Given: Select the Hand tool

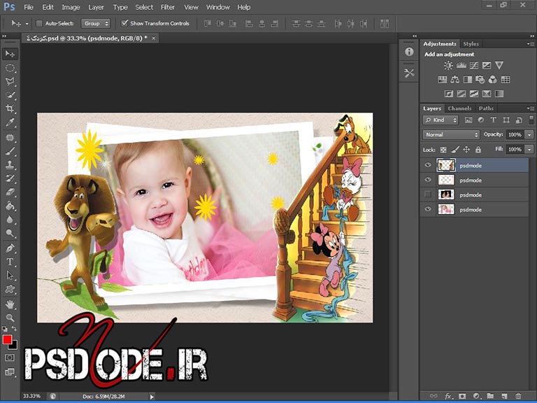Looking at the screenshot, I should [x=10, y=304].
